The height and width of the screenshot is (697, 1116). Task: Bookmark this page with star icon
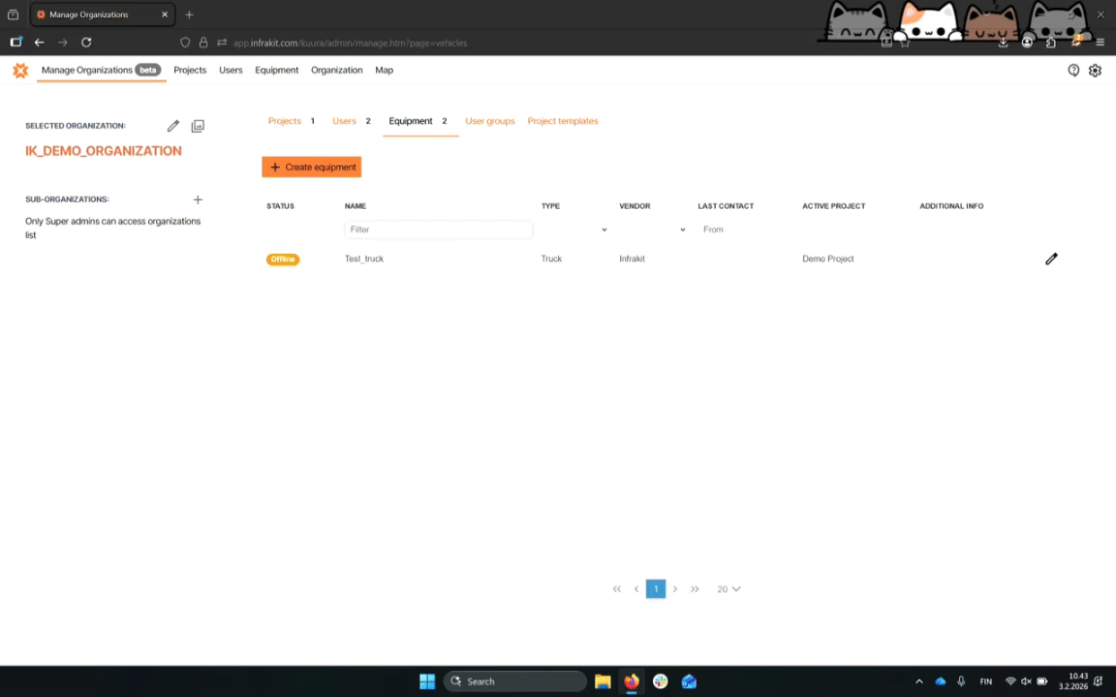tap(906, 43)
